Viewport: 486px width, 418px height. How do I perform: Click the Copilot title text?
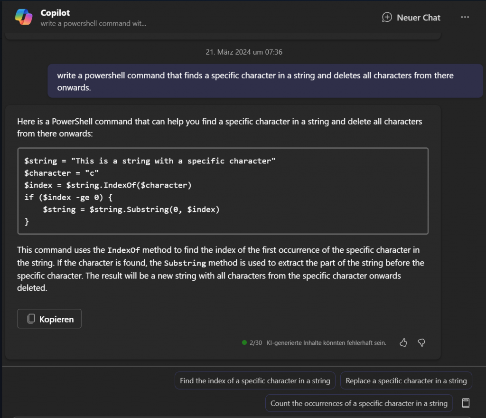(55, 13)
